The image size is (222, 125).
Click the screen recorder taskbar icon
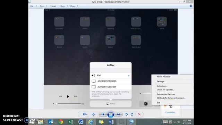[121, 122]
